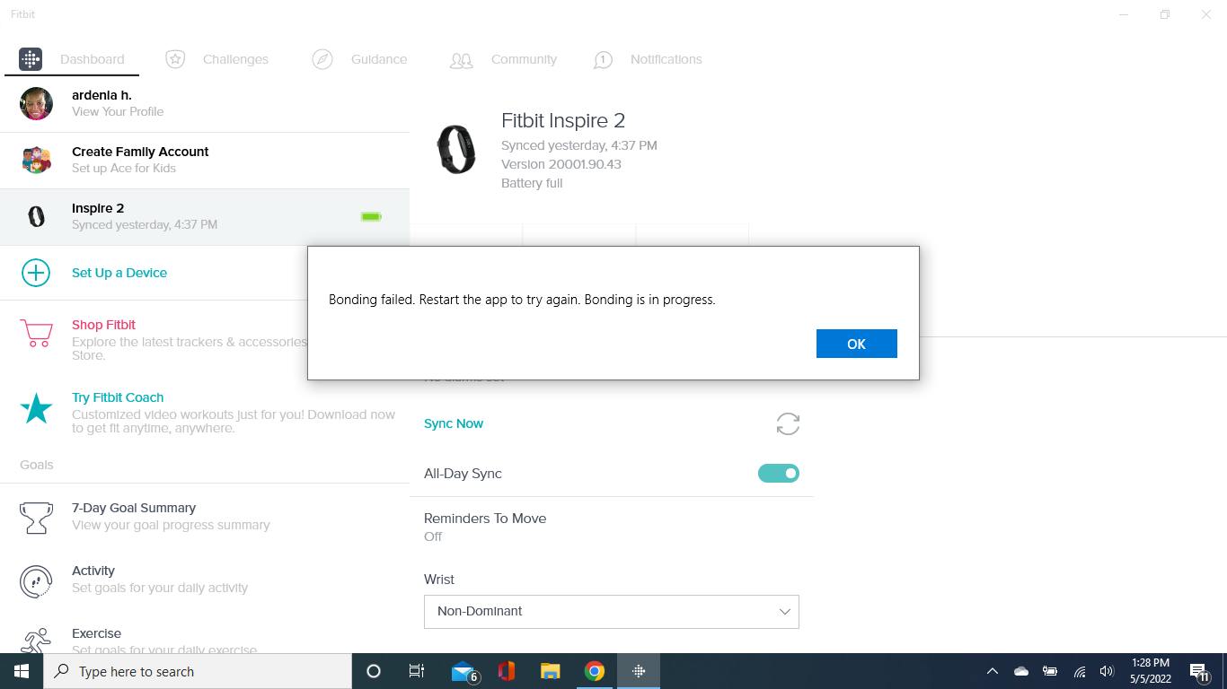Click the Wi-Fi network tray icon
The width and height of the screenshot is (1227, 689).
(1080, 671)
